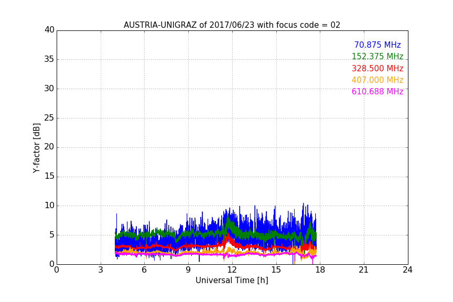Screen dimensions: 453x302
Task: Click the y-axis tick label 15
Action: click(x=49, y=176)
